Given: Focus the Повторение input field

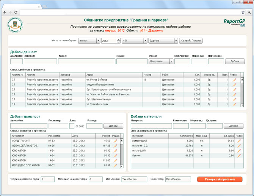Looking at the screenshot, I should click(x=216, y=61).
